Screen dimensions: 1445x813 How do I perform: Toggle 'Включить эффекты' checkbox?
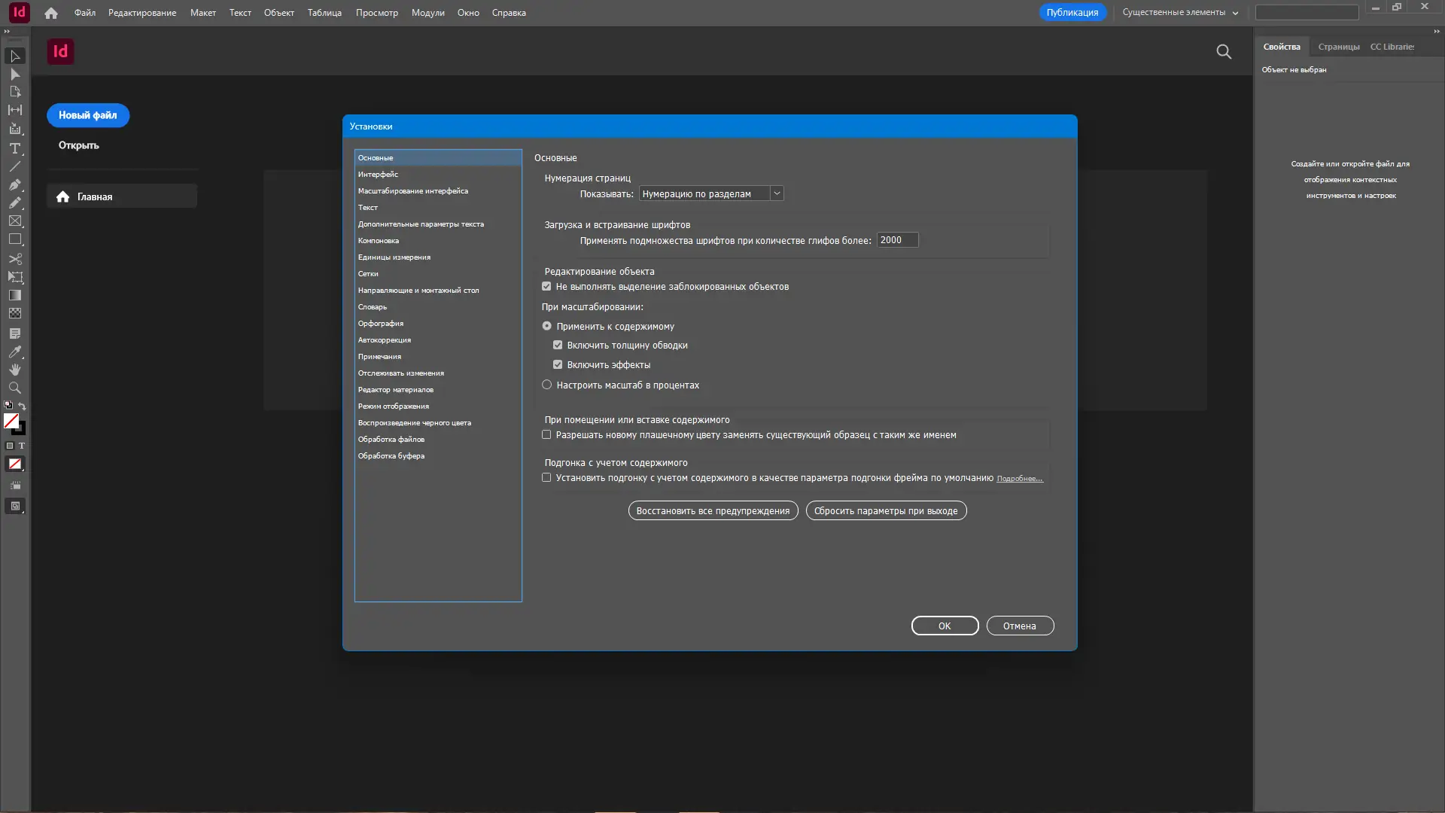558,364
